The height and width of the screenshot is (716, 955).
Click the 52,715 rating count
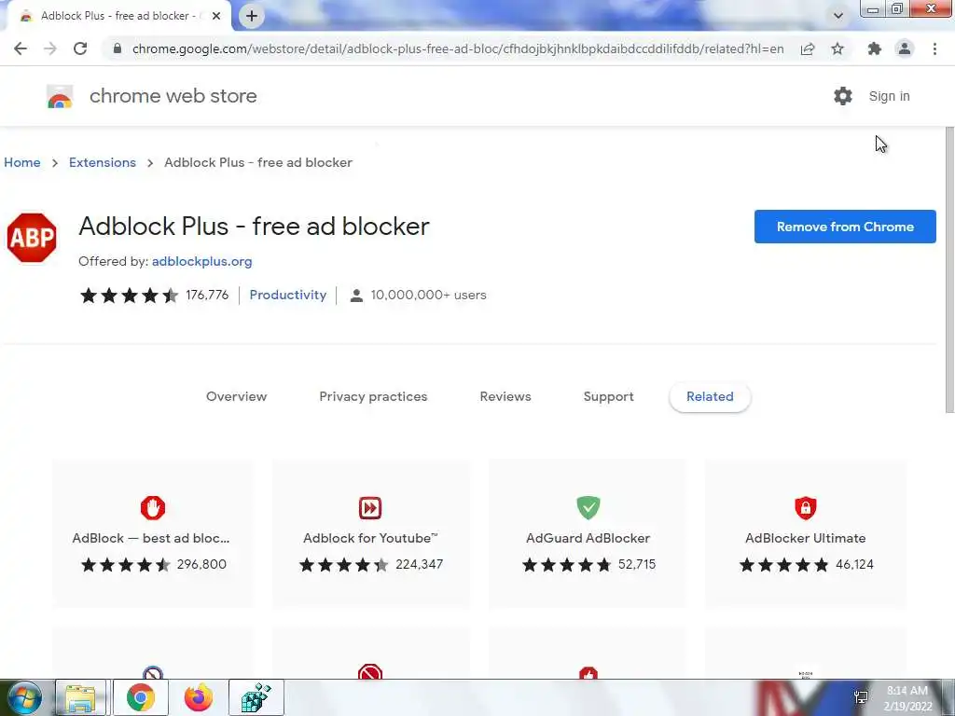click(637, 564)
